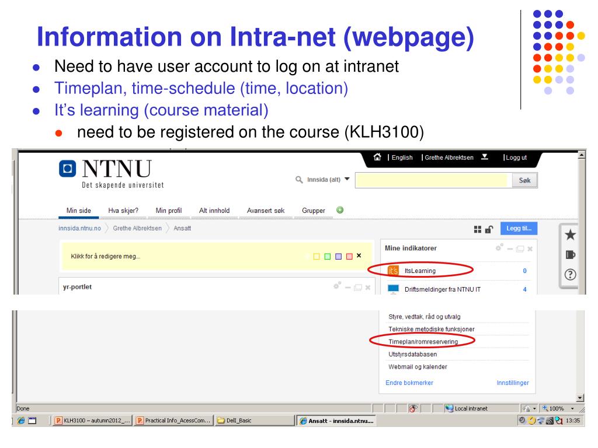Open the Hva skjer? tab
The height and width of the screenshot is (448, 598).
pos(123,211)
